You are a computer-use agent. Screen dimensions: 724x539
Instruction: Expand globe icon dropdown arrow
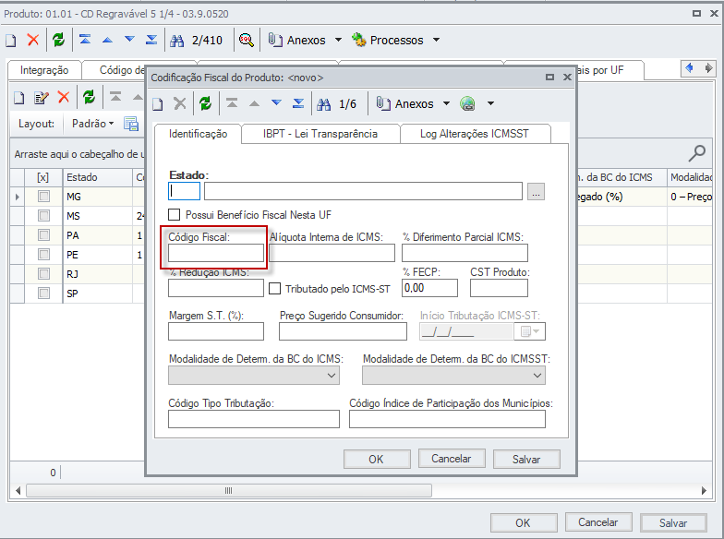pyautogui.click(x=491, y=103)
